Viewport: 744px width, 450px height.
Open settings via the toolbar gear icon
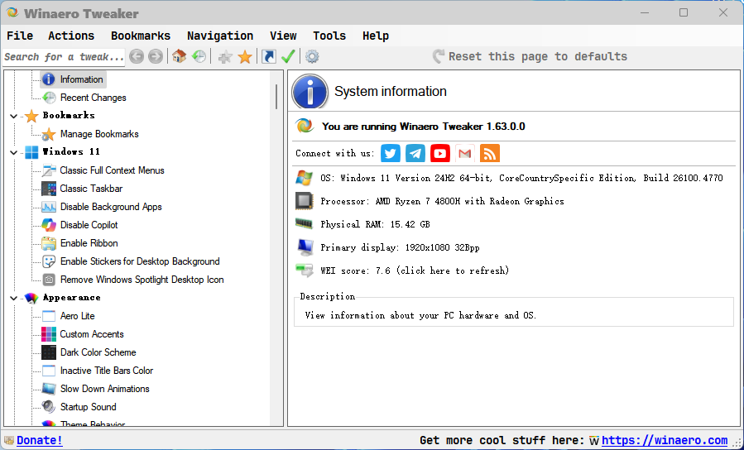312,56
